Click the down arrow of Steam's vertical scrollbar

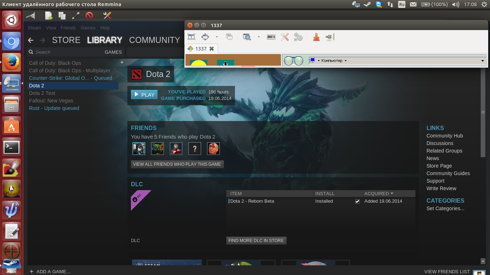(x=483, y=261)
